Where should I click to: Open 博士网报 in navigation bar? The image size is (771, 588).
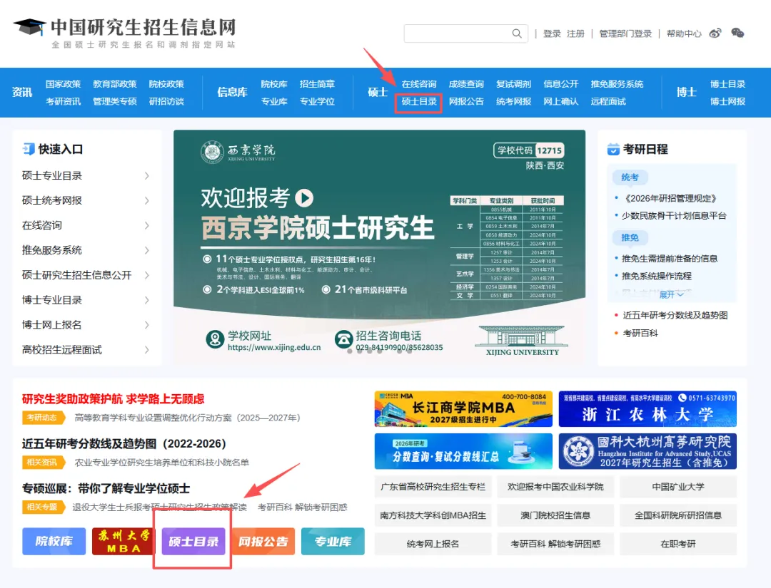[727, 101]
